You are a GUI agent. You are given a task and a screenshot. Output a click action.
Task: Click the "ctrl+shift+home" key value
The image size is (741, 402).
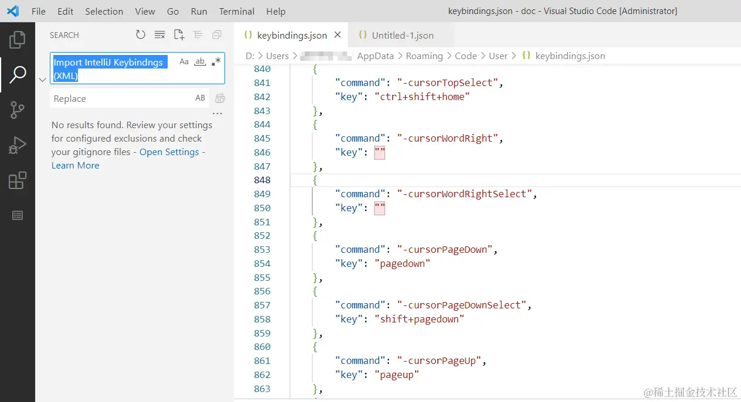tap(422, 97)
